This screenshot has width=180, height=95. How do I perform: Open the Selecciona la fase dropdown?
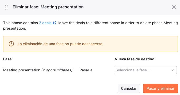point(145,70)
